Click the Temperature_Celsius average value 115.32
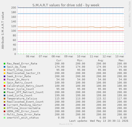Screen dimensions: 132x127 (x=101, y=99)
